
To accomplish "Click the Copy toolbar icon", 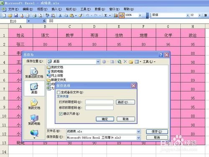I will tap(66, 15).
